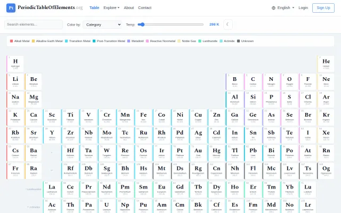
Task: Select the Copernicium (Cn) element tile
Action: tap(216, 170)
